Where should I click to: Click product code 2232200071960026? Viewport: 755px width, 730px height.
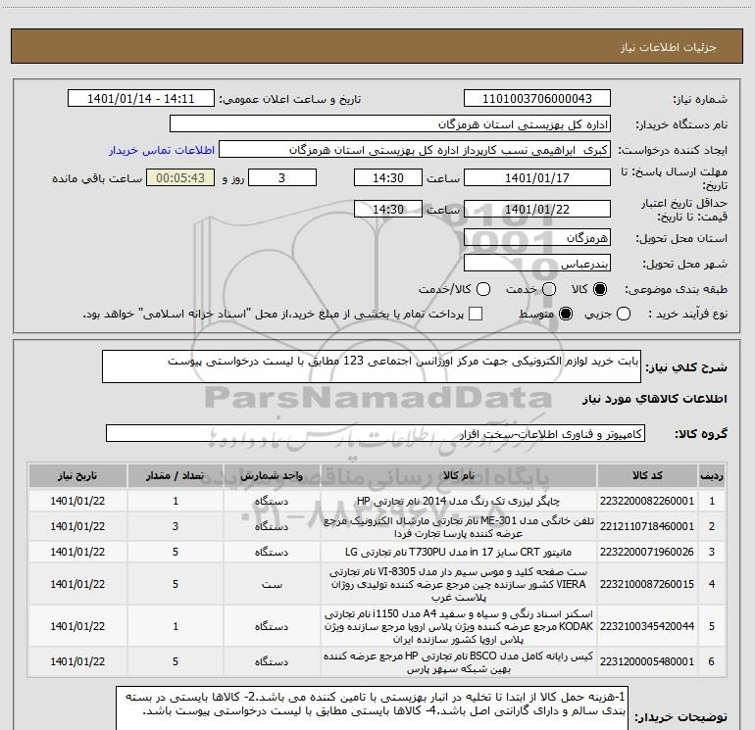[647, 552]
